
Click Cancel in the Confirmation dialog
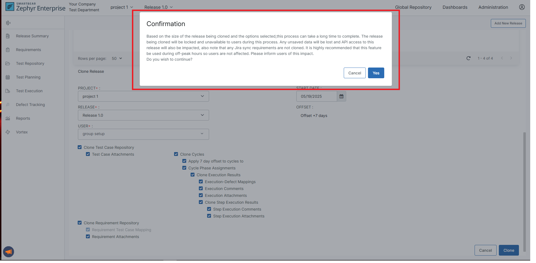click(x=354, y=73)
